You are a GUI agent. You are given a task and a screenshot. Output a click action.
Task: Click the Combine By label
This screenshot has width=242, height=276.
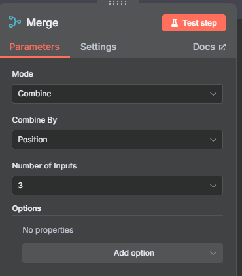pos(35,120)
